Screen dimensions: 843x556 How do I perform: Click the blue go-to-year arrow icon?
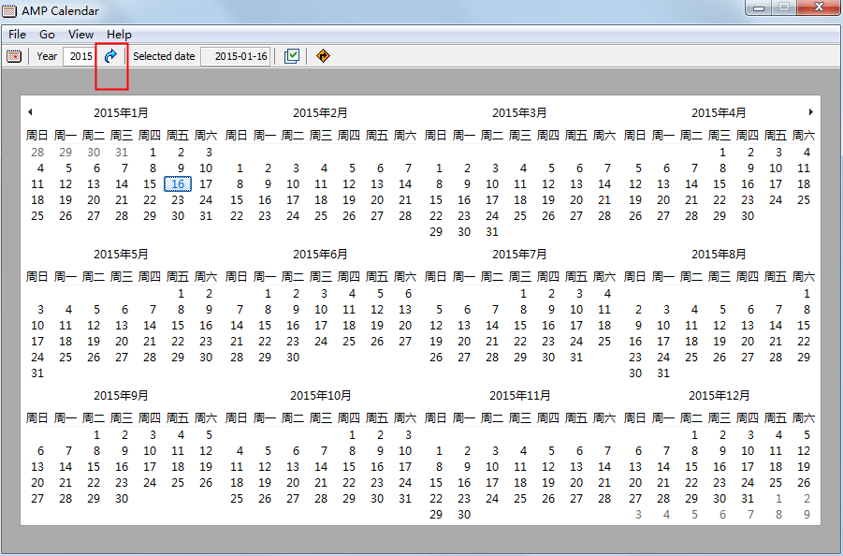click(110, 56)
